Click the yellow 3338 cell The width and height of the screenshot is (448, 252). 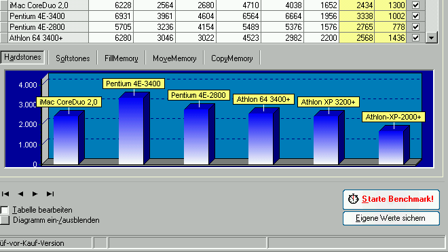[x=356, y=16]
